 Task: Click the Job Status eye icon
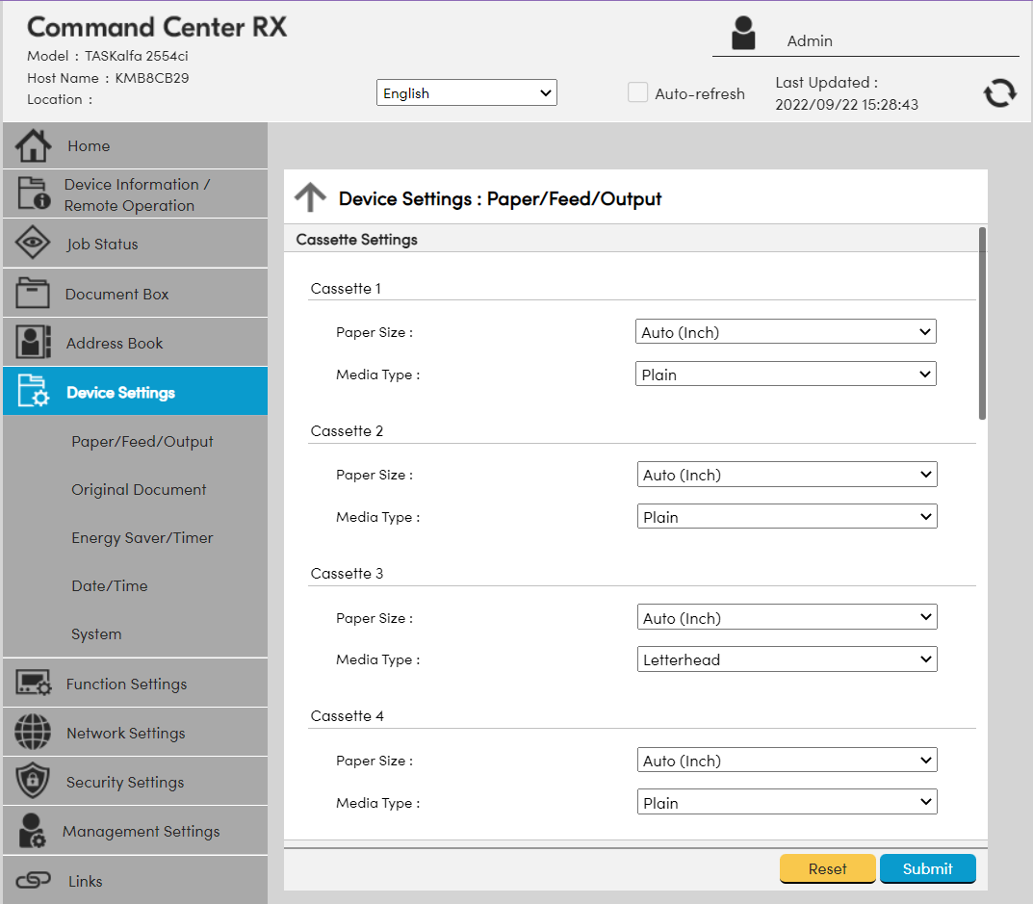pos(33,243)
